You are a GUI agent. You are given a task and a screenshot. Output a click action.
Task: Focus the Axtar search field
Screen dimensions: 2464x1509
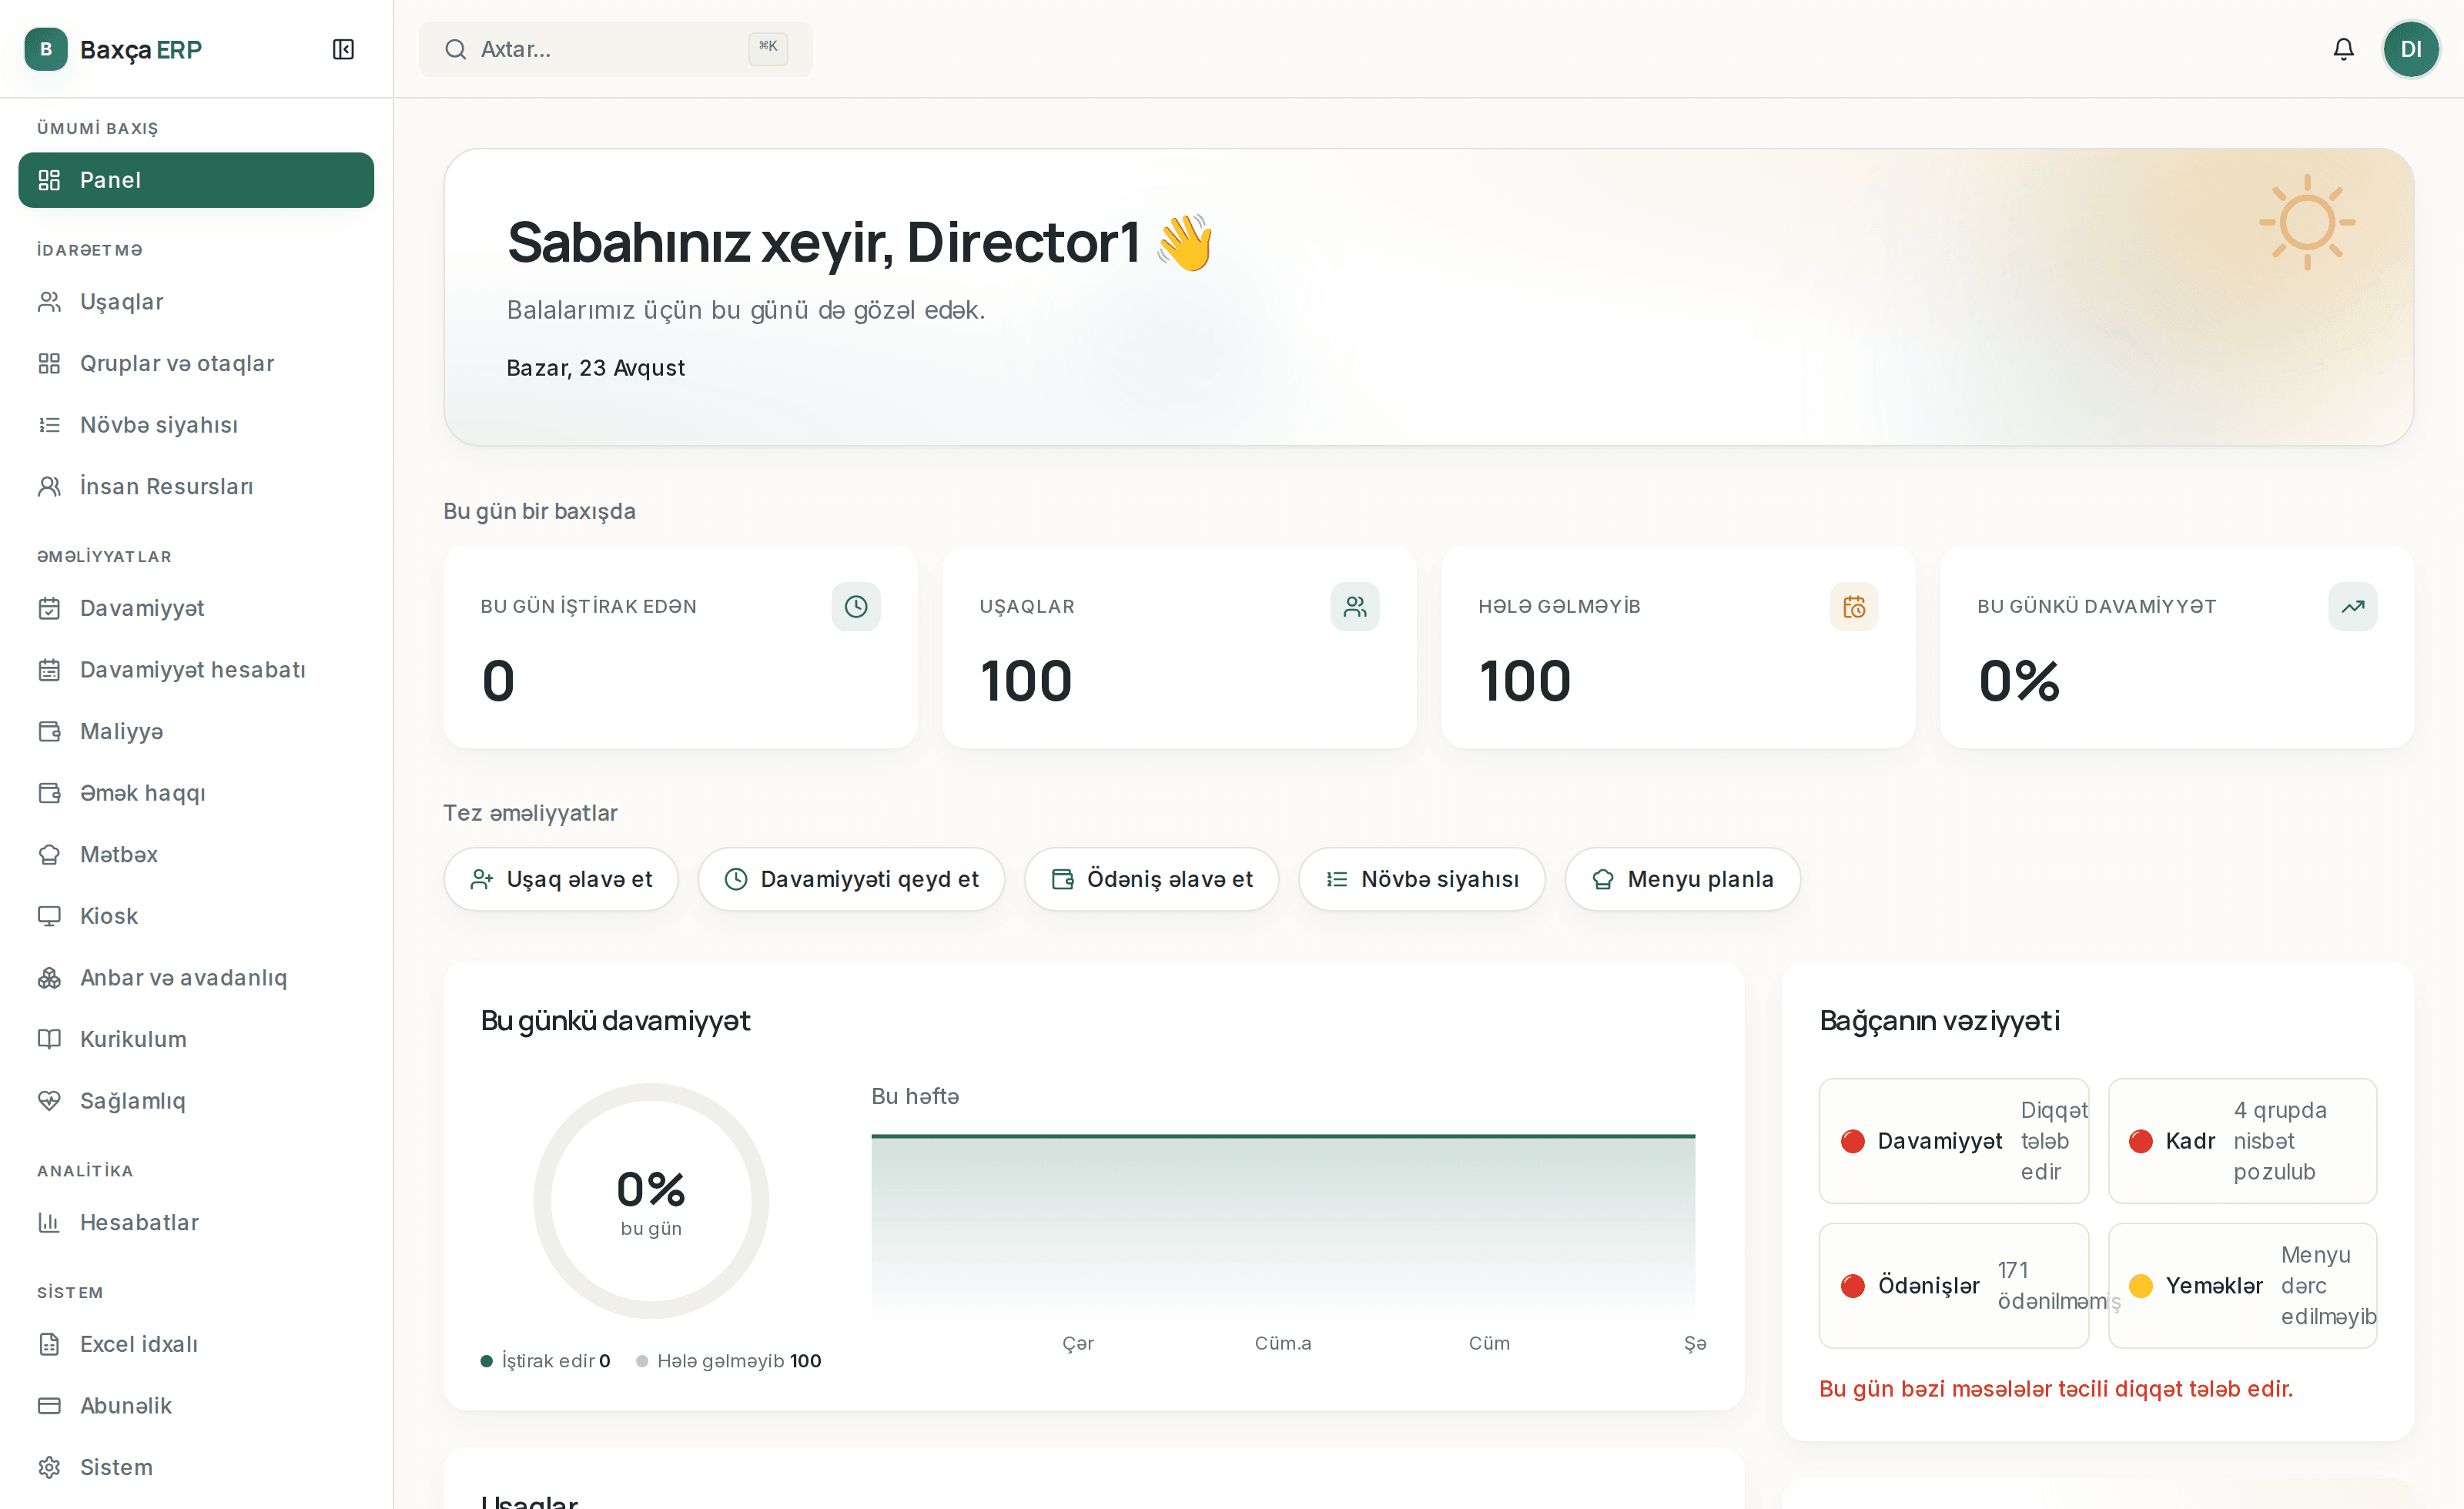(615, 49)
